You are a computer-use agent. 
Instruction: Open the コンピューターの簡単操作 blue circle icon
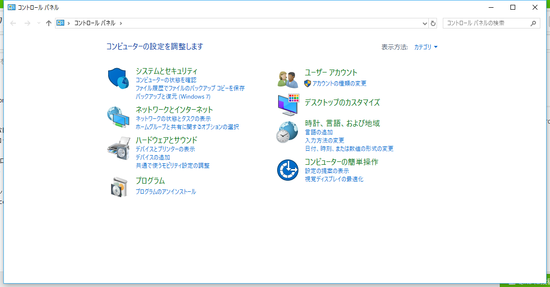click(x=288, y=170)
